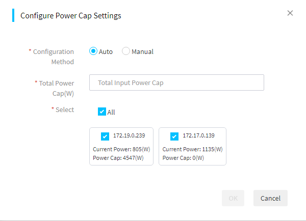
Task: Toggle checkbox for server 172.19.0.239
Action: point(105,136)
